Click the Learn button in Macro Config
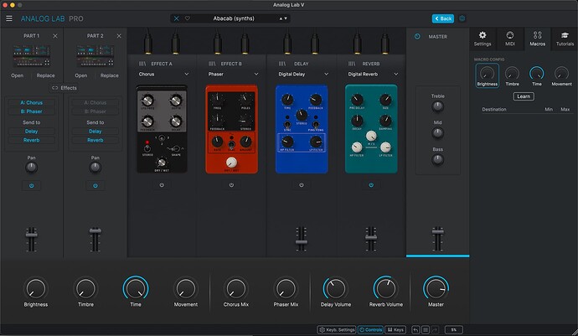 524,96
